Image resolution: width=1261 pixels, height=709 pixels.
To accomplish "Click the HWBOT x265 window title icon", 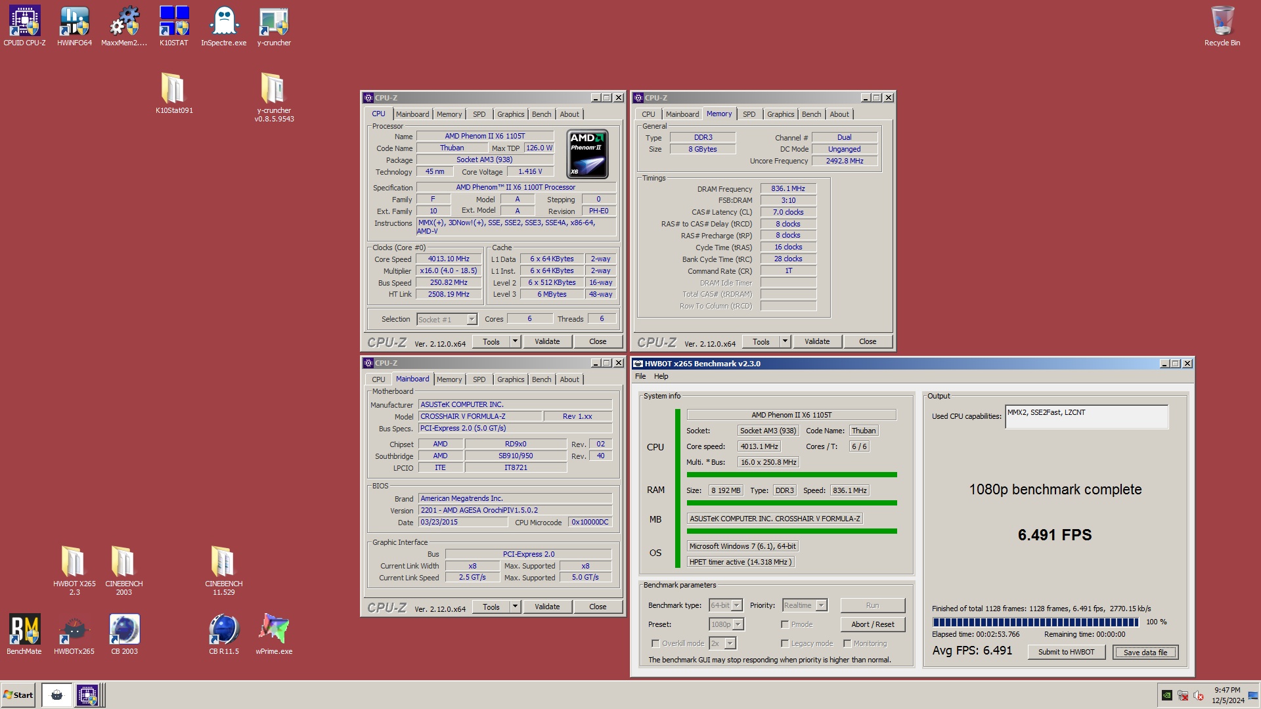I will click(x=638, y=364).
